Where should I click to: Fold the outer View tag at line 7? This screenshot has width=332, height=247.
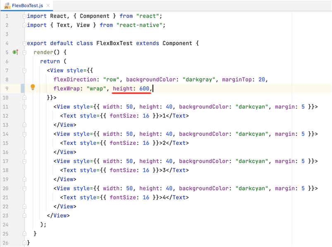[25, 71]
